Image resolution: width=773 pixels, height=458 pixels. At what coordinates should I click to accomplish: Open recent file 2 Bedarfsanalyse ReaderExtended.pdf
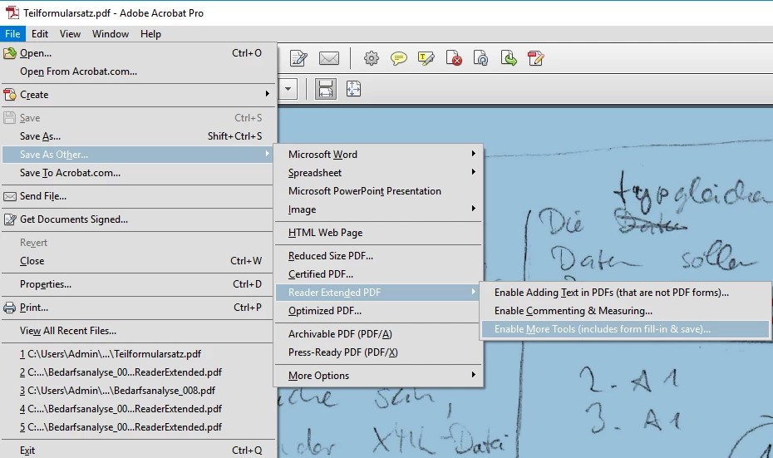(137, 372)
